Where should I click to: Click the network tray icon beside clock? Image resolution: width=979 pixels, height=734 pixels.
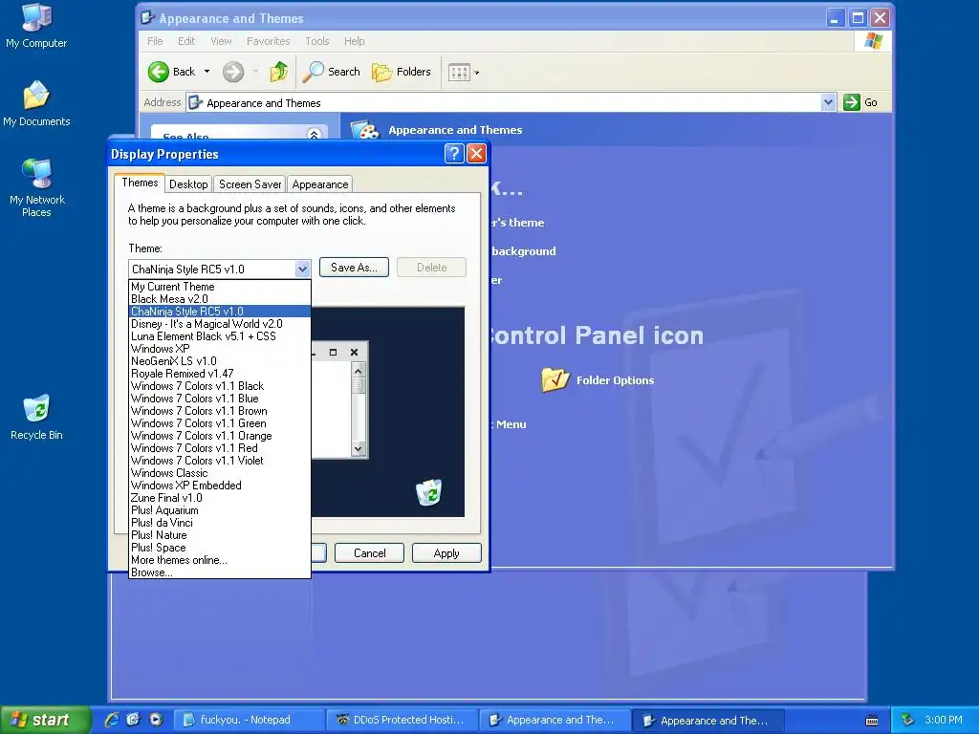pyautogui.click(x=908, y=721)
